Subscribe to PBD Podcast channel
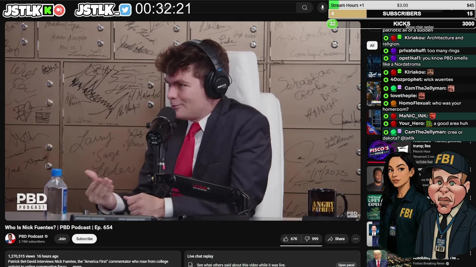476x267 pixels. pos(84,239)
